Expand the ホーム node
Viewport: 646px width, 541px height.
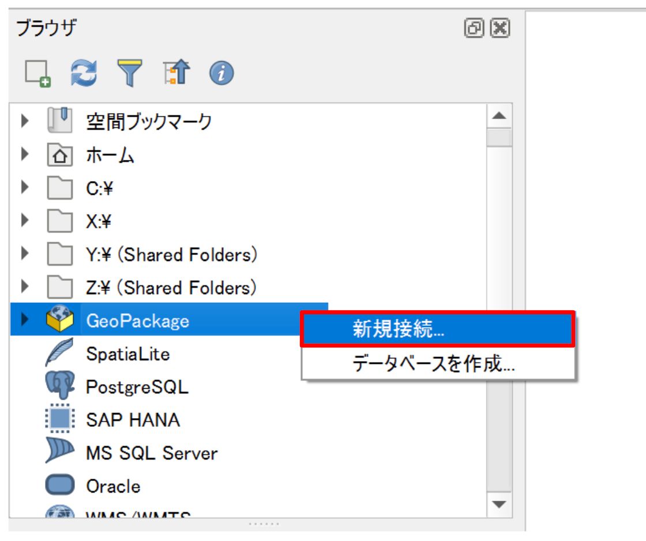click(25, 154)
